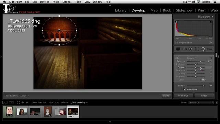
Task: Click the camera recording menu bar icon
Action: pyautogui.click(x=185, y=2)
